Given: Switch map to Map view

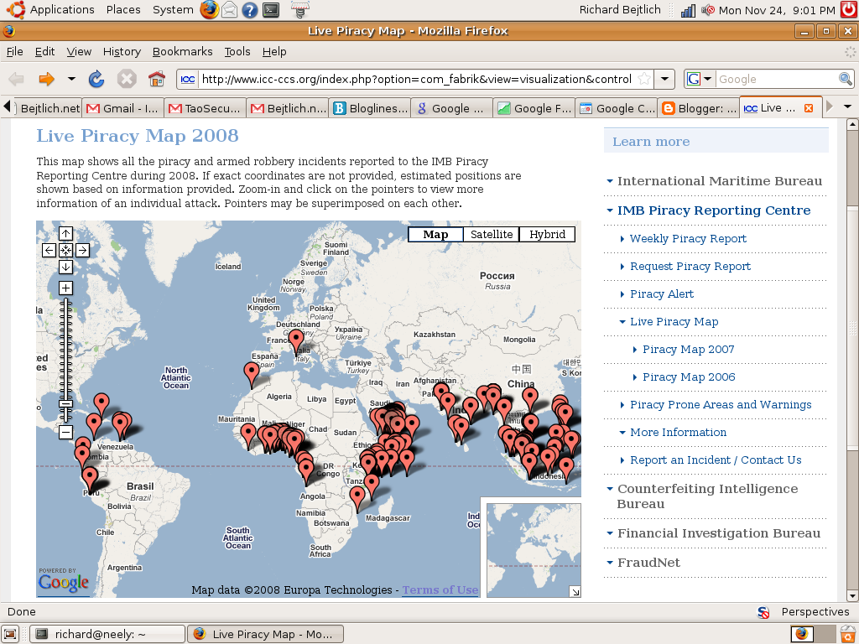Looking at the screenshot, I should click(435, 235).
